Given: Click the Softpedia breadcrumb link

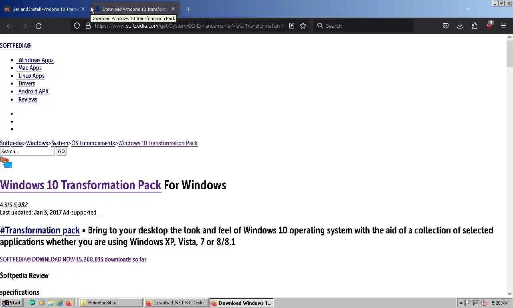Looking at the screenshot, I should (x=11, y=143).
